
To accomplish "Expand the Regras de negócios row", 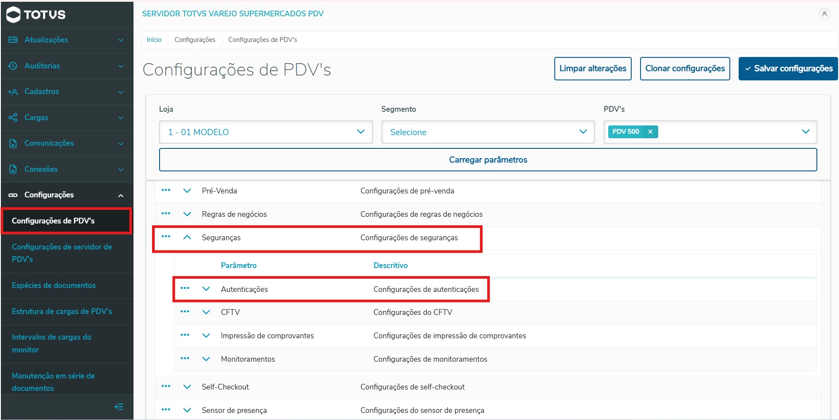I will [187, 214].
